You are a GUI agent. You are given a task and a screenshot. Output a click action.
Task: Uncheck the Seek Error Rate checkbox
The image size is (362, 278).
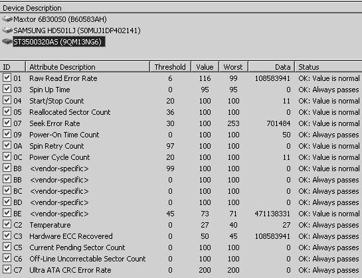point(7,123)
